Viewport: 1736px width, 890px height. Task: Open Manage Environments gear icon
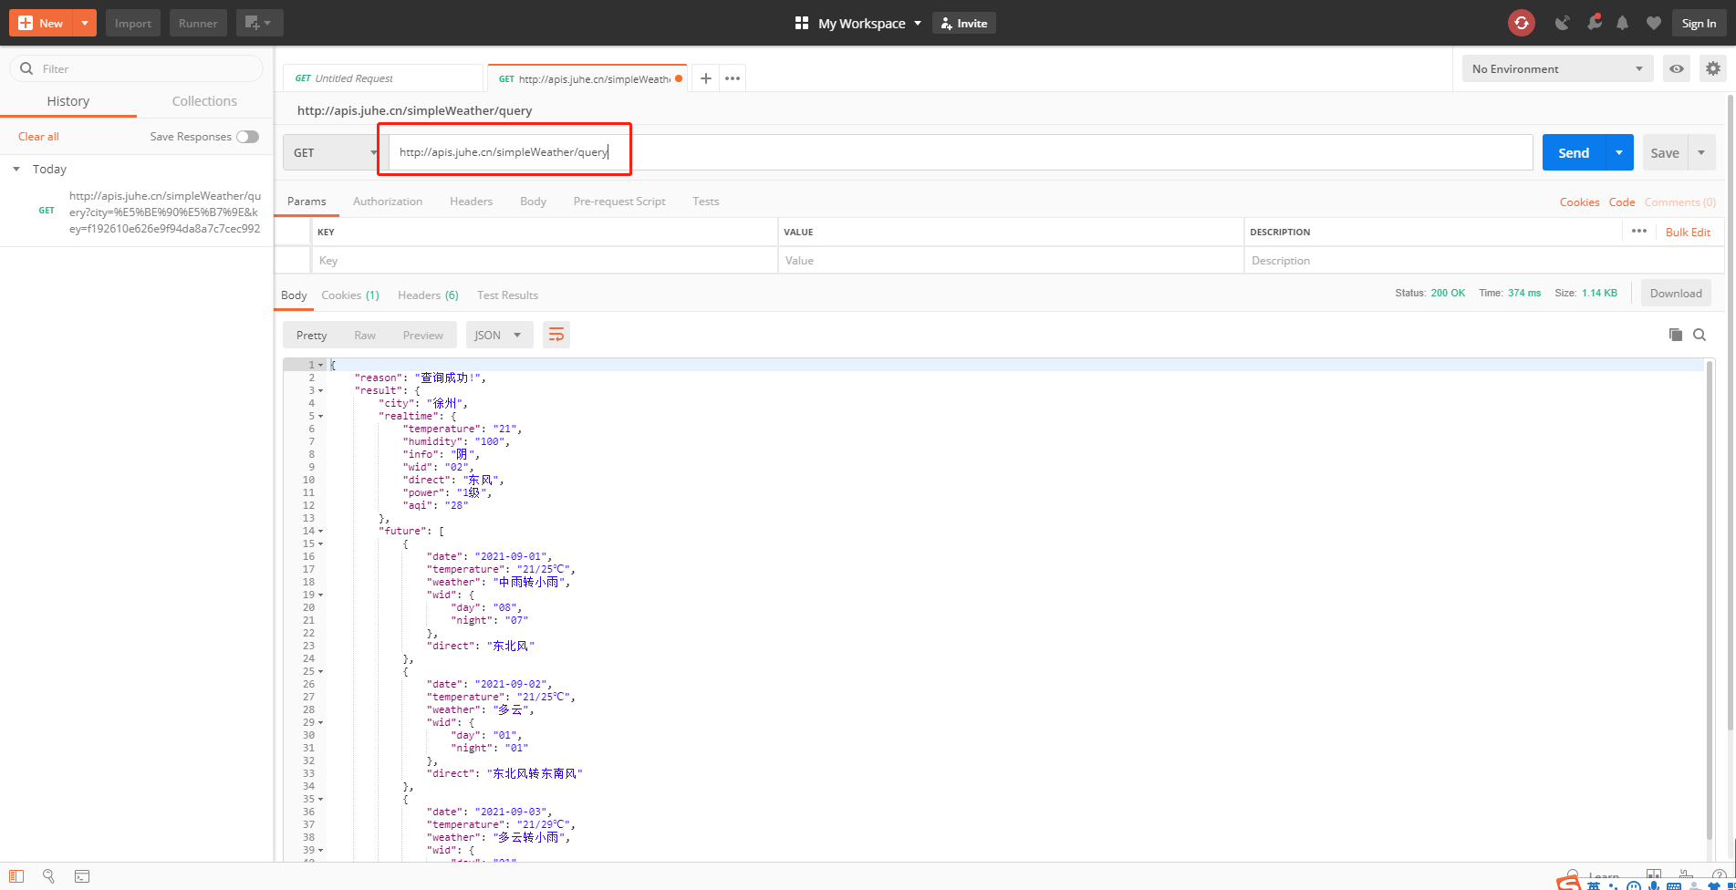pos(1713,68)
